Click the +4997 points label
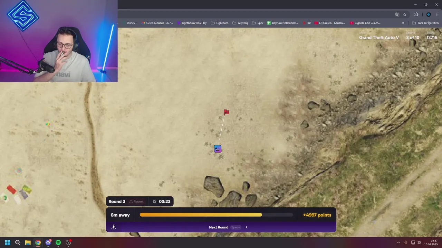The width and height of the screenshot is (442, 248). [317, 215]
